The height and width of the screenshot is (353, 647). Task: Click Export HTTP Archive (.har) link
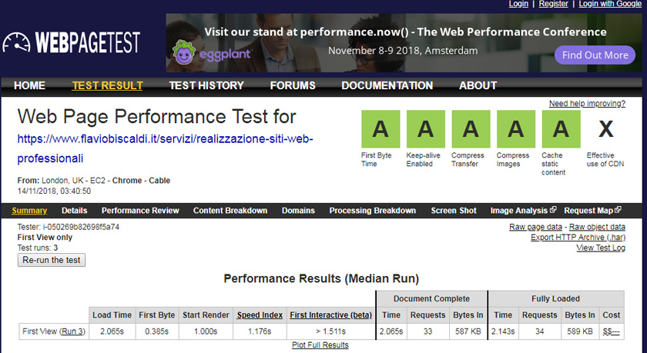(578, 237)
